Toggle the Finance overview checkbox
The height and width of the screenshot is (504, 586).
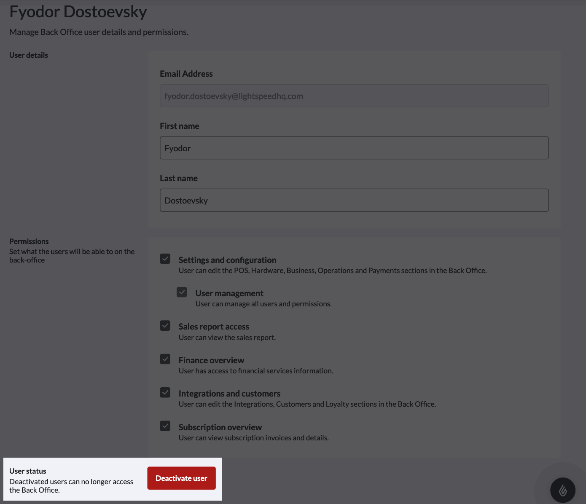pos(165,359)
